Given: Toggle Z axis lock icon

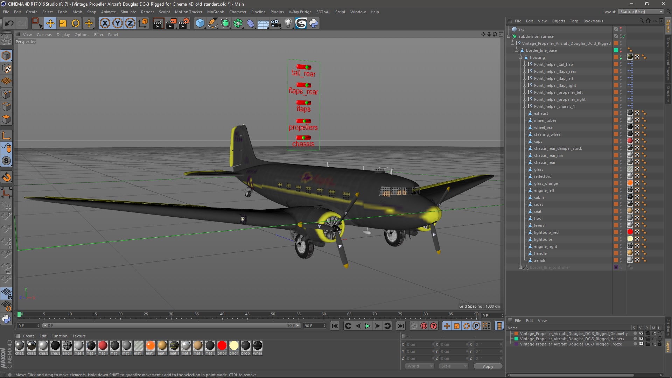Looking at the screenshot, I should click(x=130, y=23).
